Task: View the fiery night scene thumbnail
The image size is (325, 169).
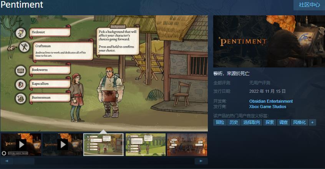Action: click(x=187, y=144)
